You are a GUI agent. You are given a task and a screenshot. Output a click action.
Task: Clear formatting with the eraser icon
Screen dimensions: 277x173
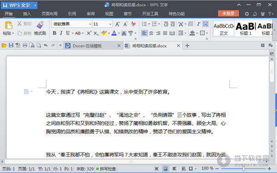click(133, 24)
